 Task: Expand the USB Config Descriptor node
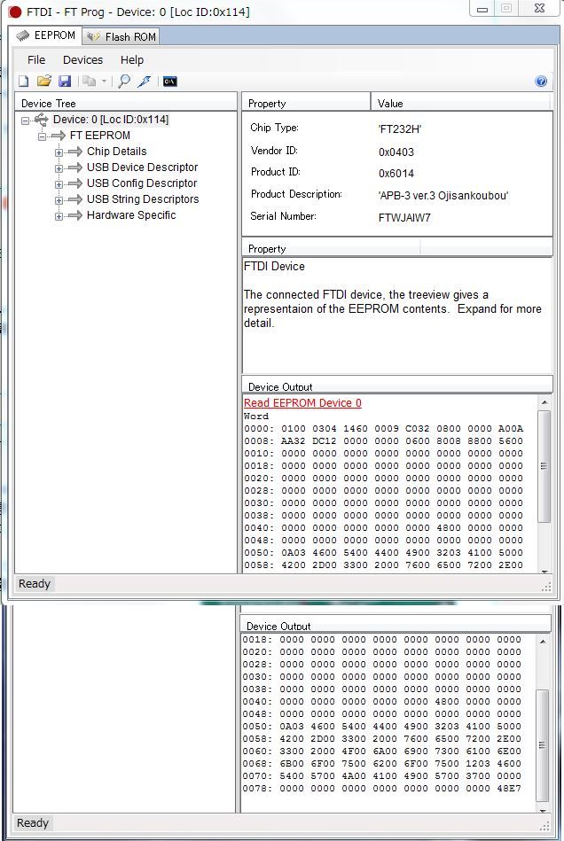(x=59, y=184)
